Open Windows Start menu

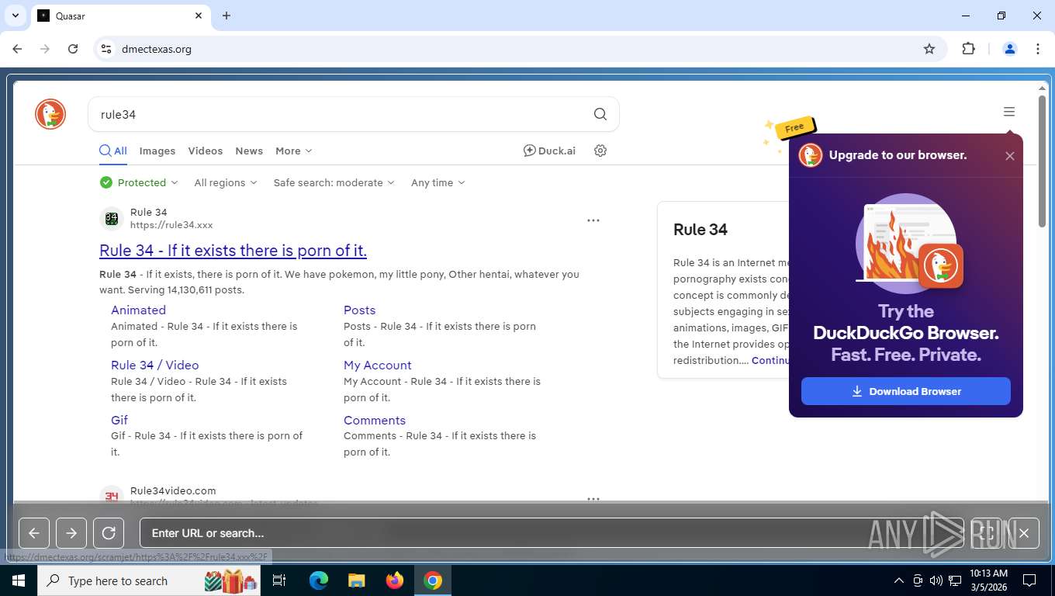tap(19, 580)
